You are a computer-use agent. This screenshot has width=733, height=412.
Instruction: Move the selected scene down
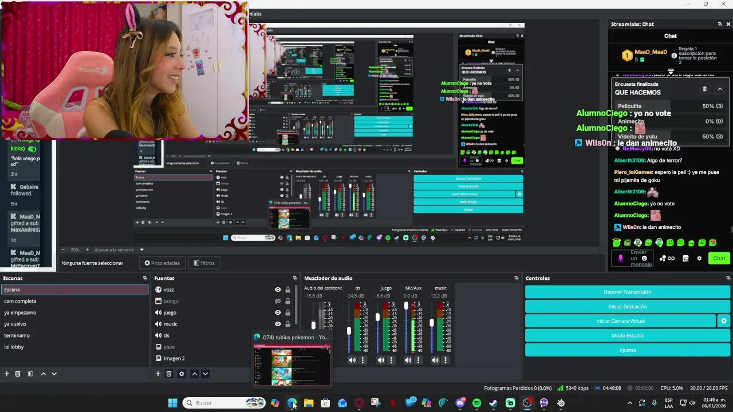54,374
